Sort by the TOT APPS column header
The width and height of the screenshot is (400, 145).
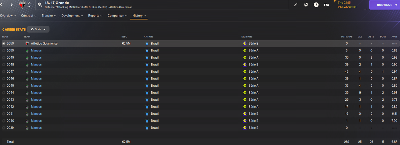[x=347, y=37]
